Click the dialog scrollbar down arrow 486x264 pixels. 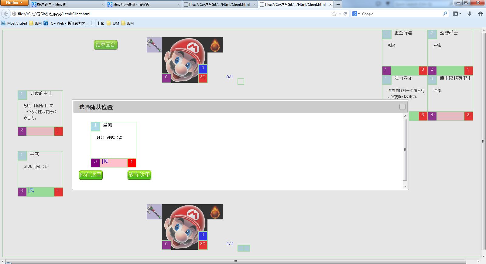point(405,186)
